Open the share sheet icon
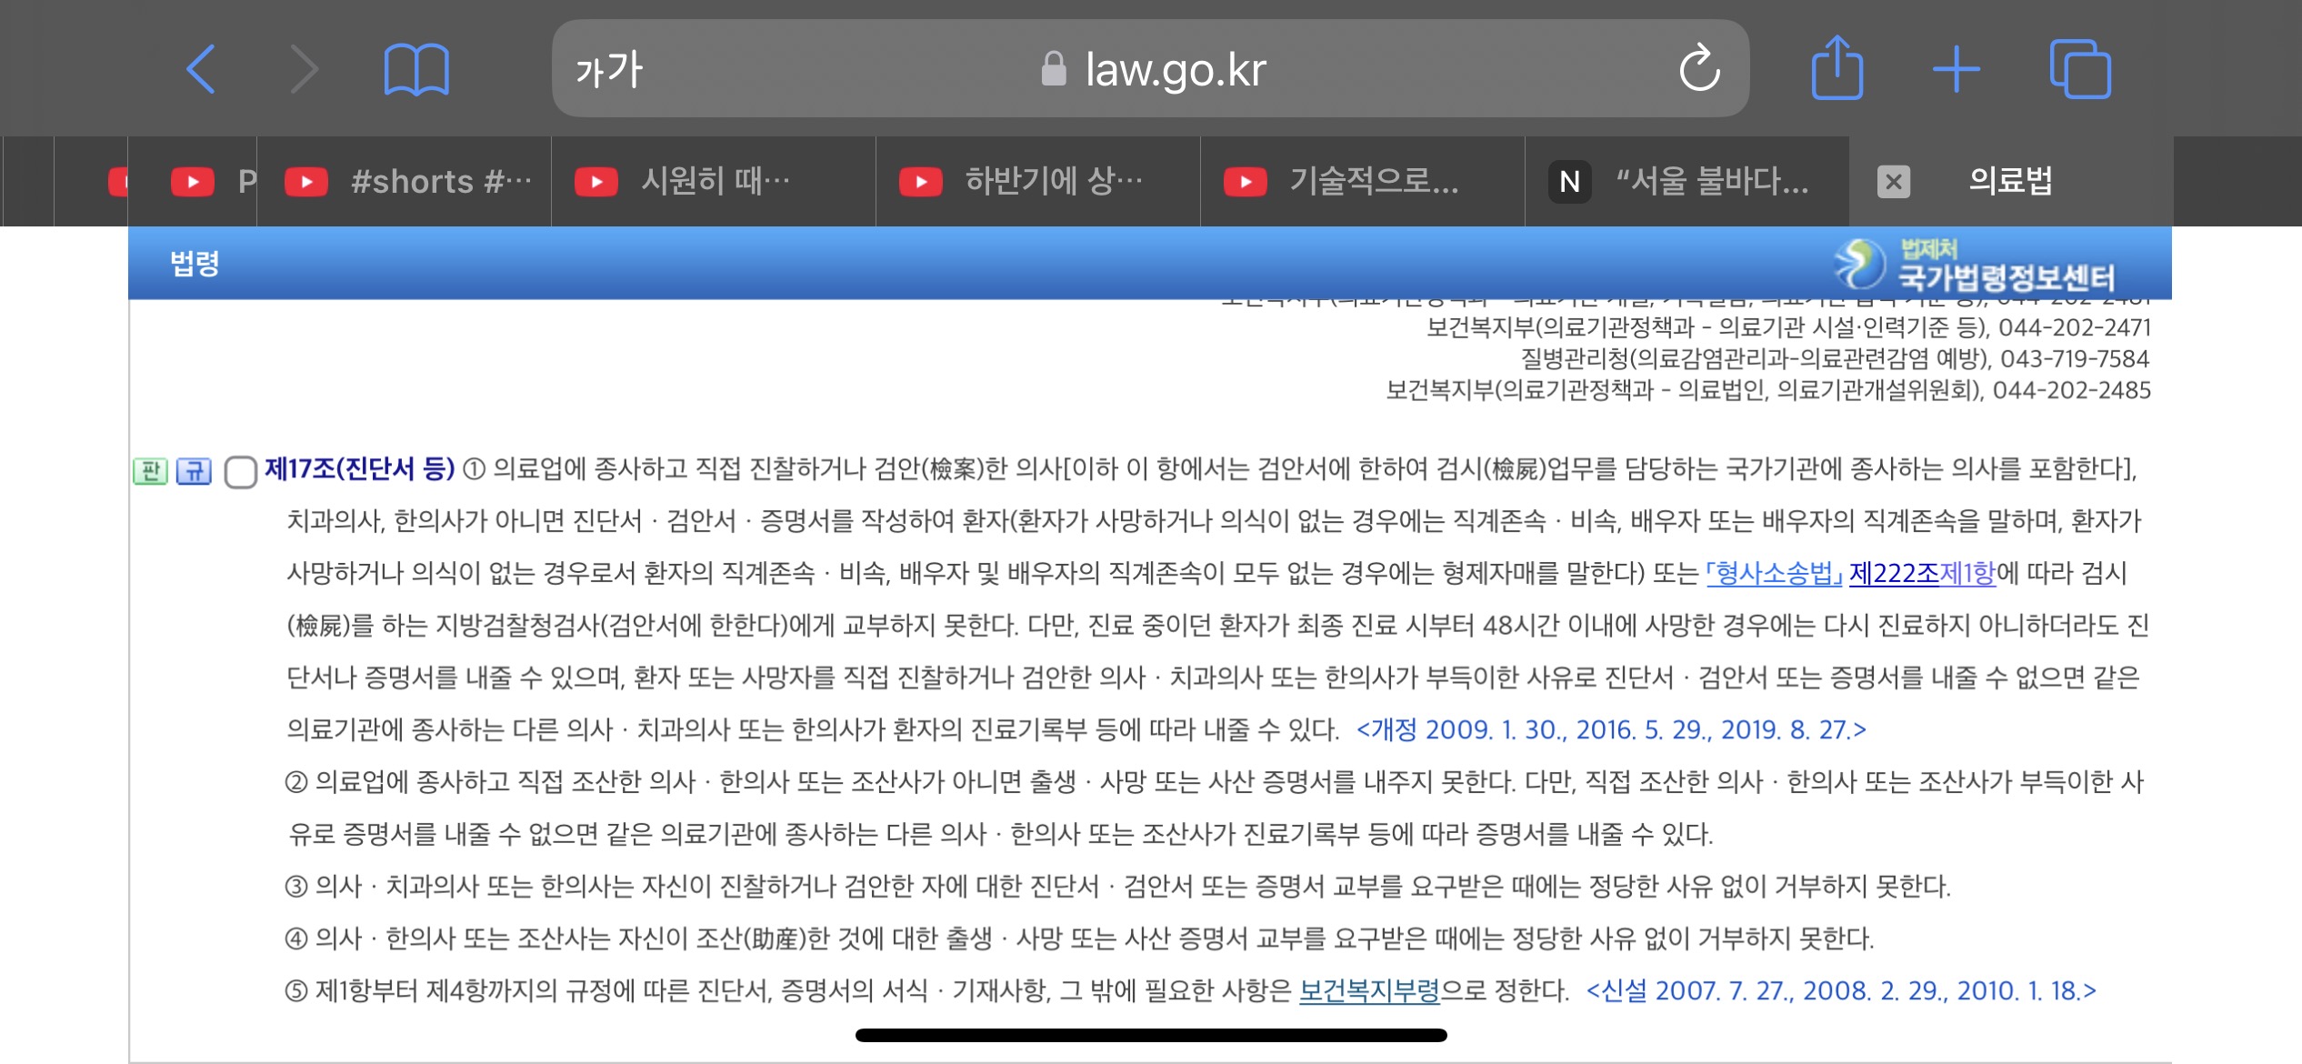Viewport: 2302px width, 1064px height. (x=1837, y=69)
